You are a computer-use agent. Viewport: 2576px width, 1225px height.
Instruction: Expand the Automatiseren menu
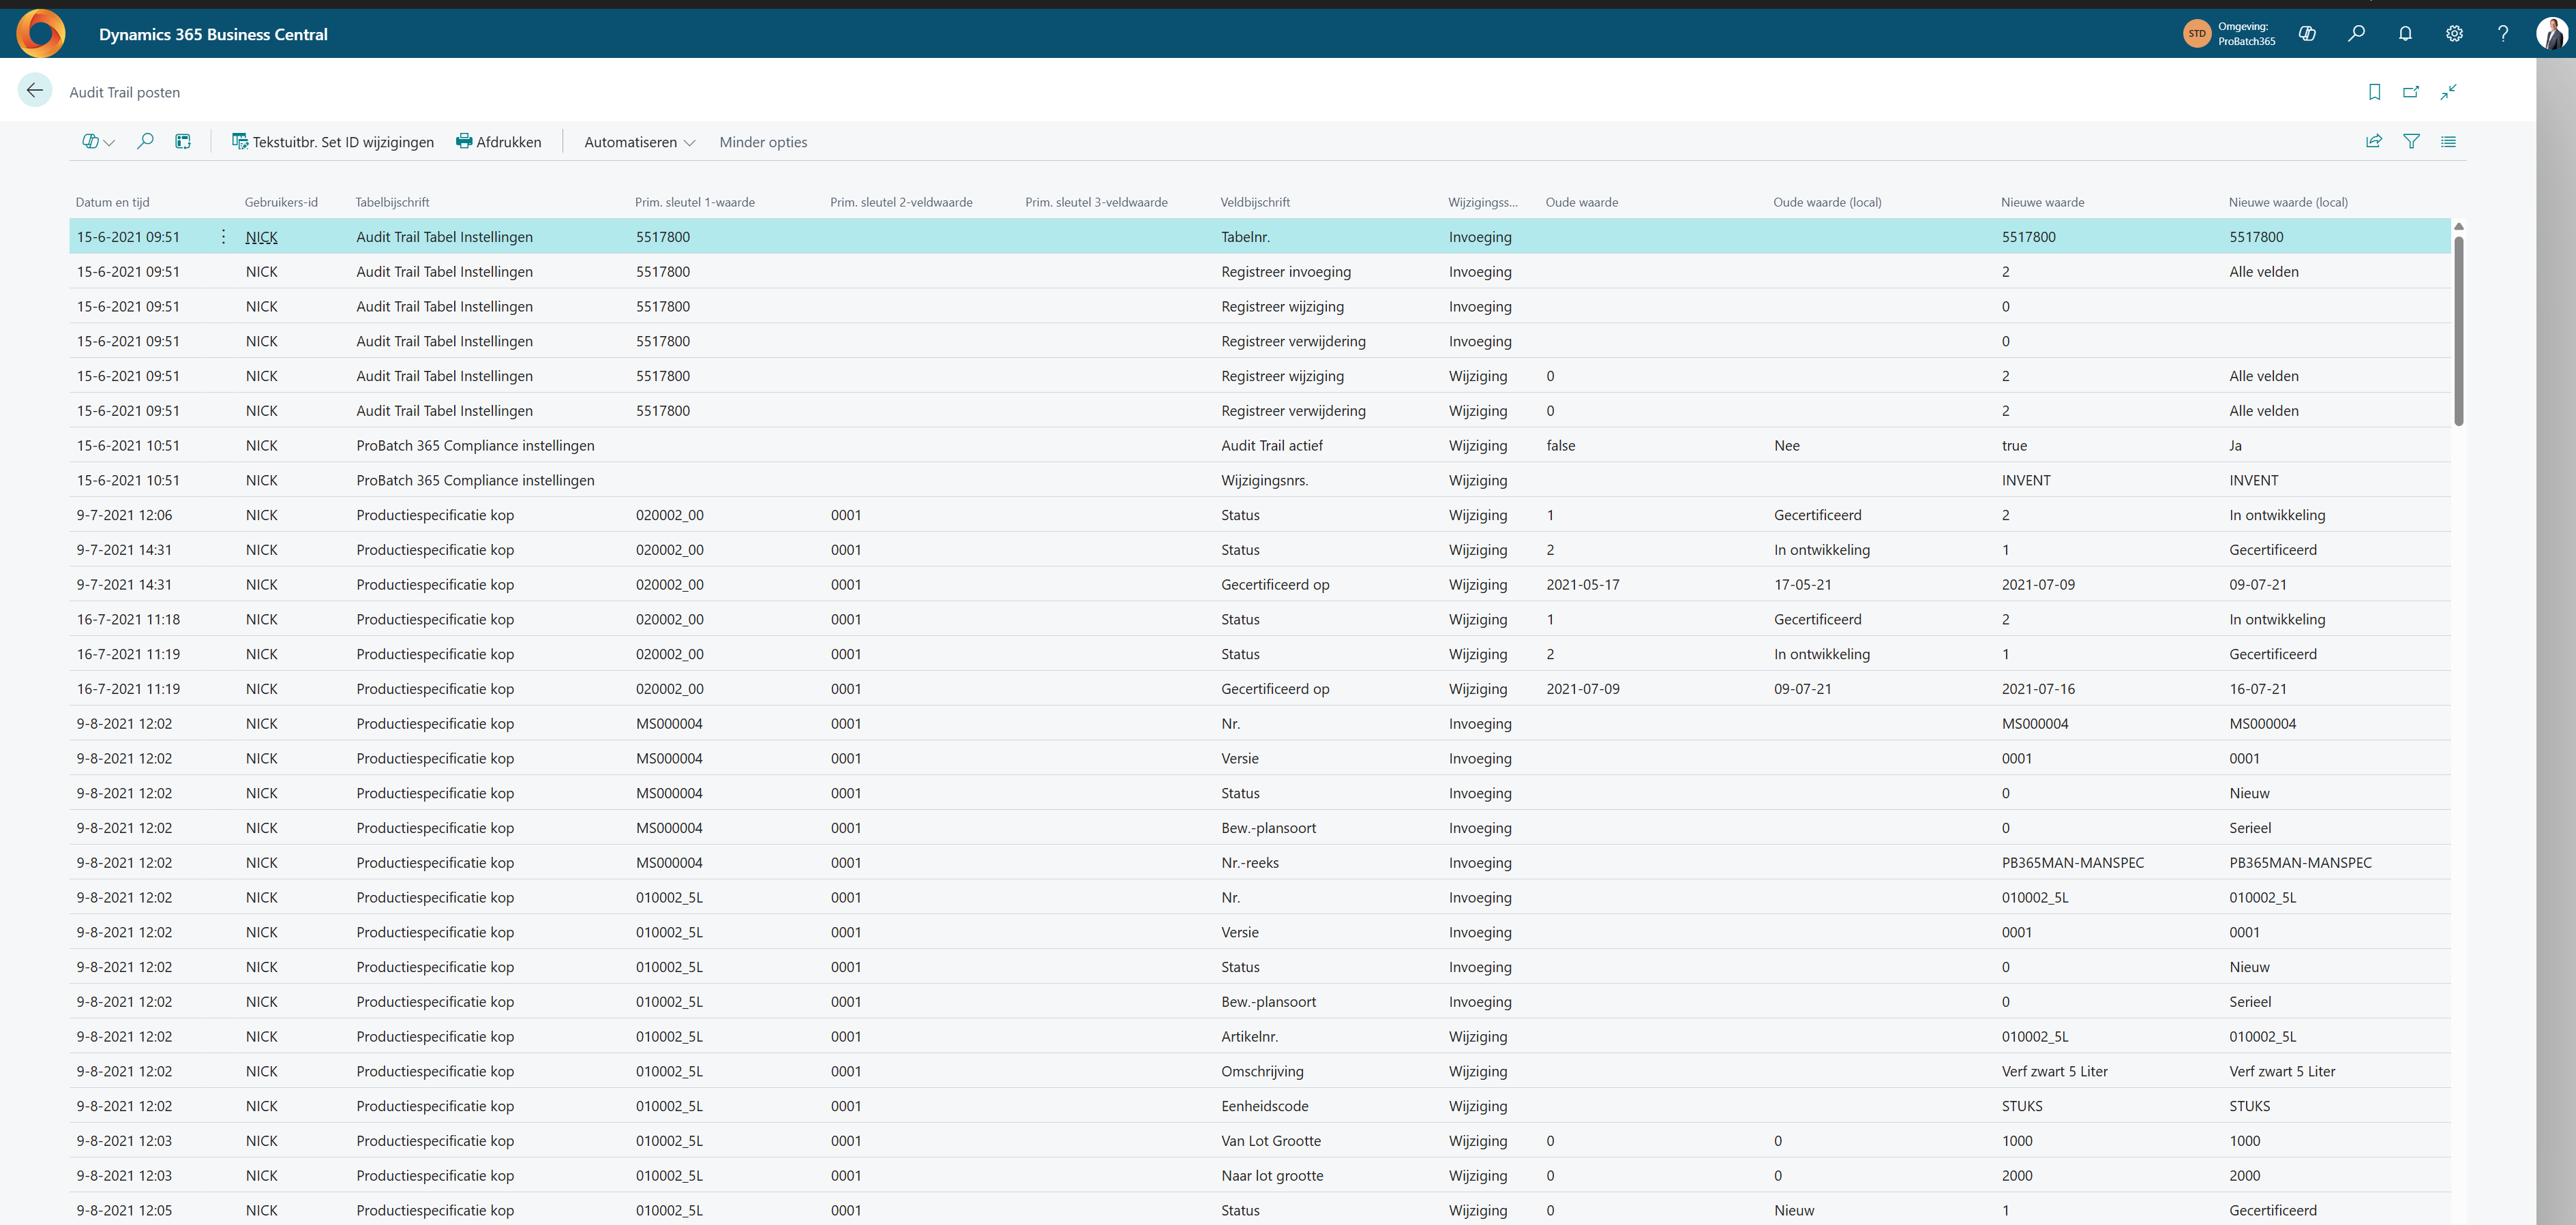(x=639, y=142)
